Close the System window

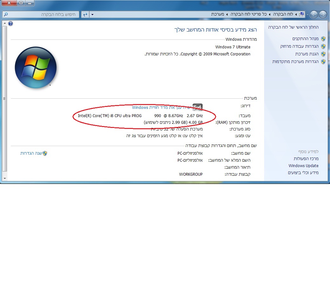pyautogui.click(x=9, y=3)
